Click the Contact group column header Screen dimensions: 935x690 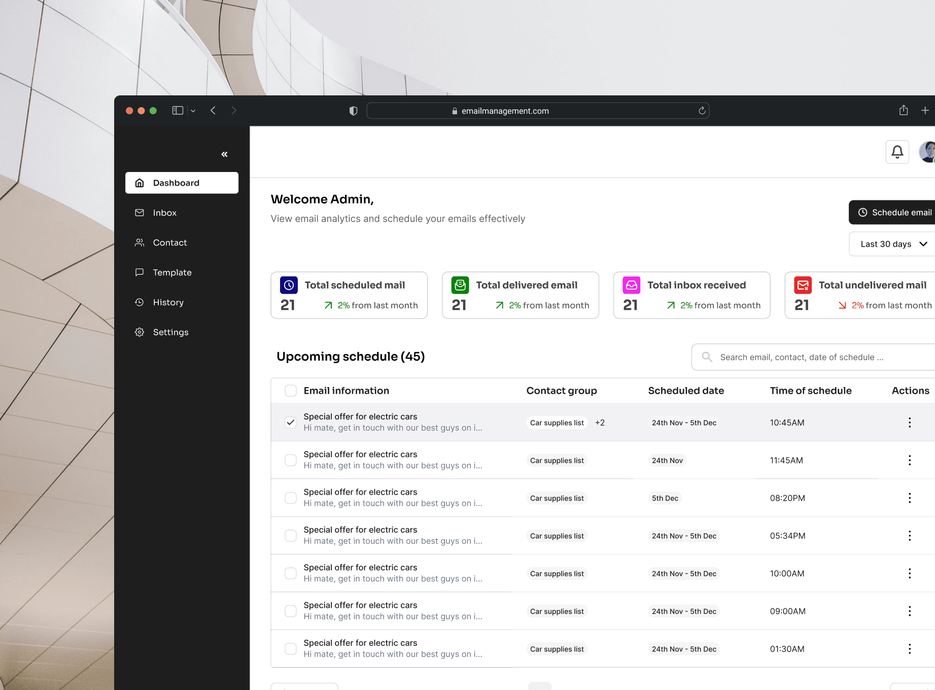coord(562,391)
